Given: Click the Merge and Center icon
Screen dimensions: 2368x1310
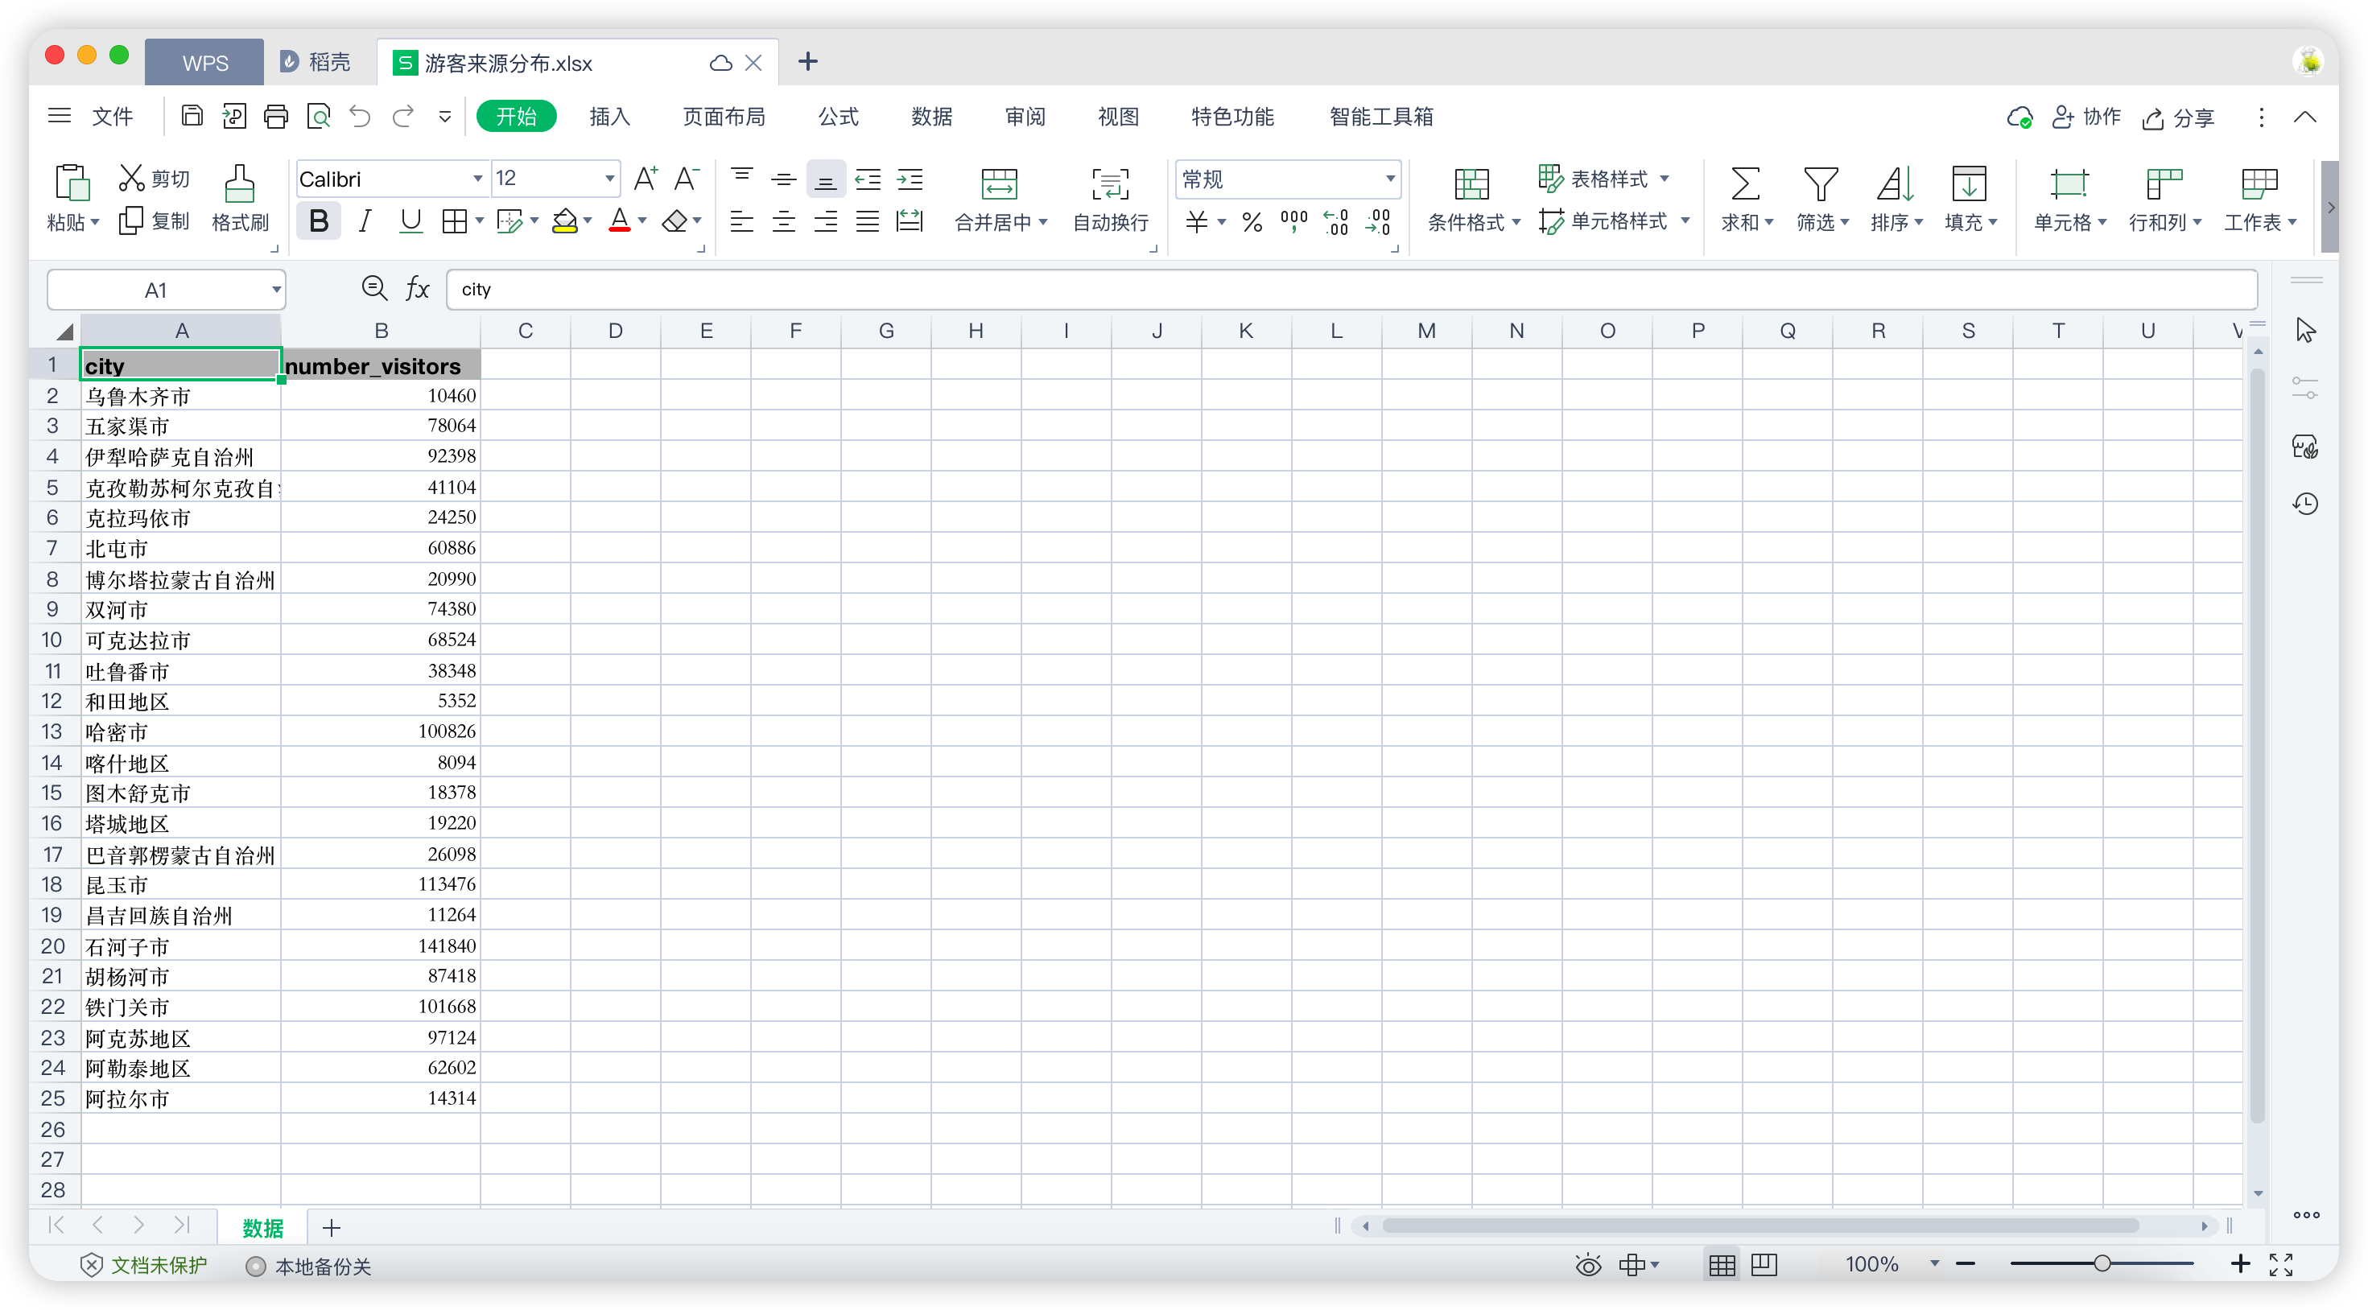Looking at the screenshot, I should (998, 183).
